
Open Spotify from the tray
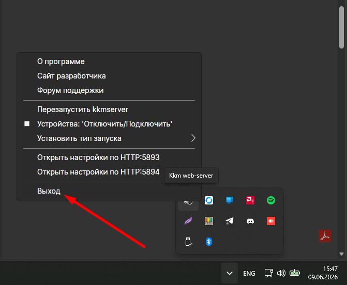point(271,200)
